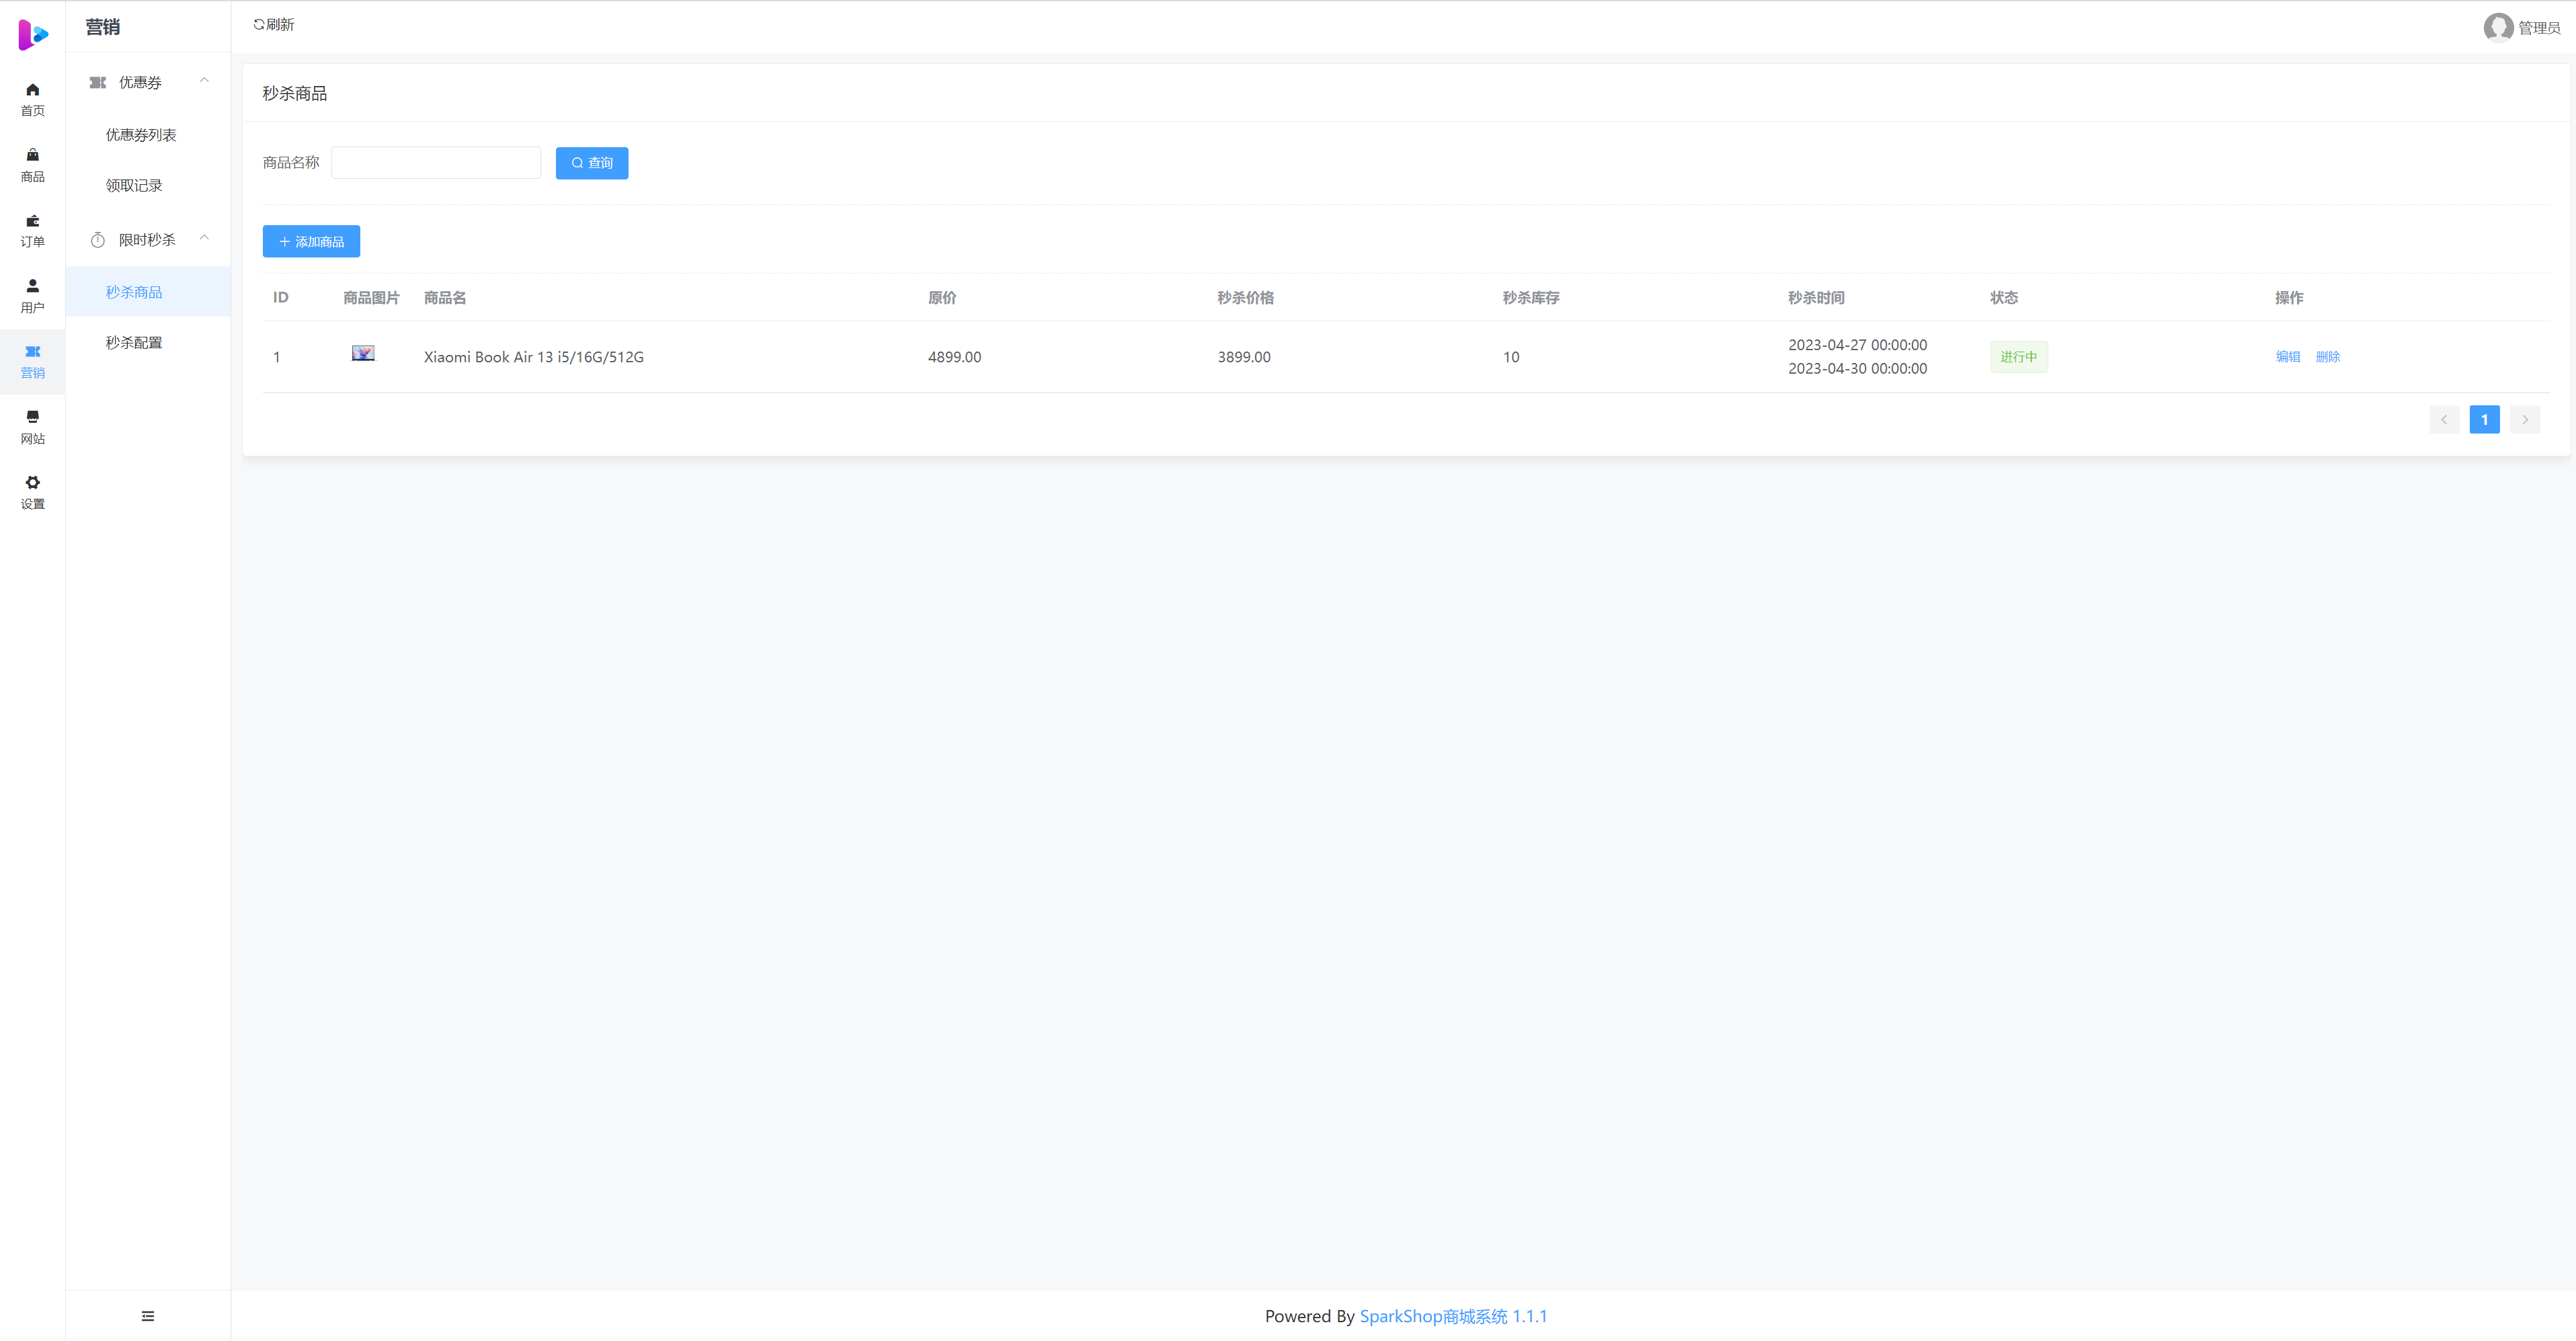Open 秒杀配置 menu item
Screen dimensions: 2576x1341
coord(148,342)
